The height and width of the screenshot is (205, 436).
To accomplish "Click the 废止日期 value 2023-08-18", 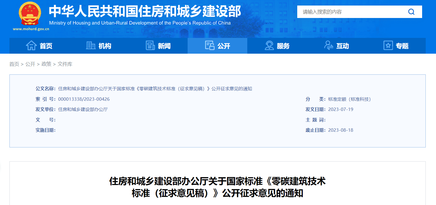I will click(x=341, y=130).
